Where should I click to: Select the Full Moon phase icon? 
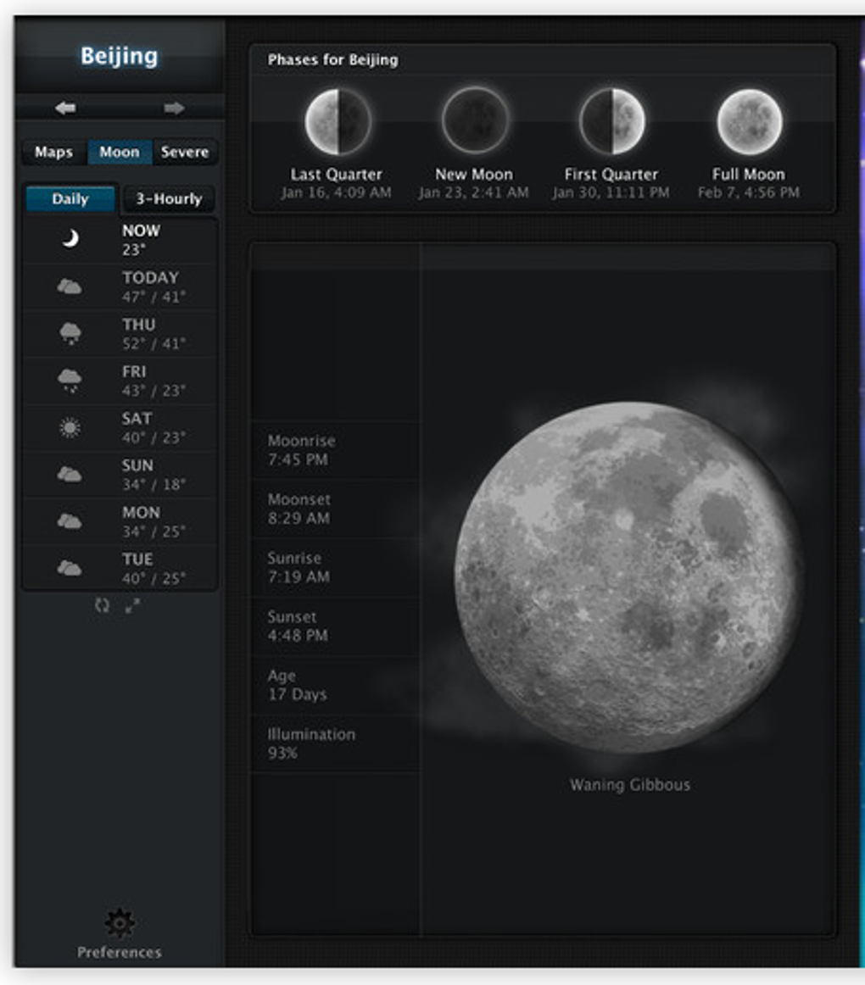750,121
